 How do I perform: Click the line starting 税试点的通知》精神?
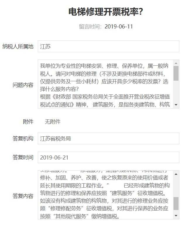point(105,104)
